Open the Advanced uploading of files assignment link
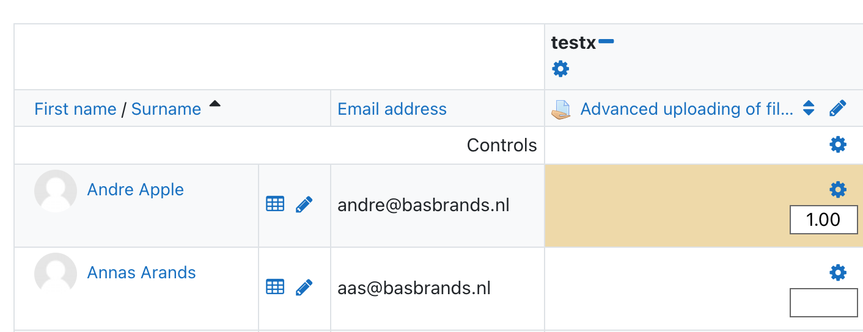 pyautogui.click(x=687, y=109)
